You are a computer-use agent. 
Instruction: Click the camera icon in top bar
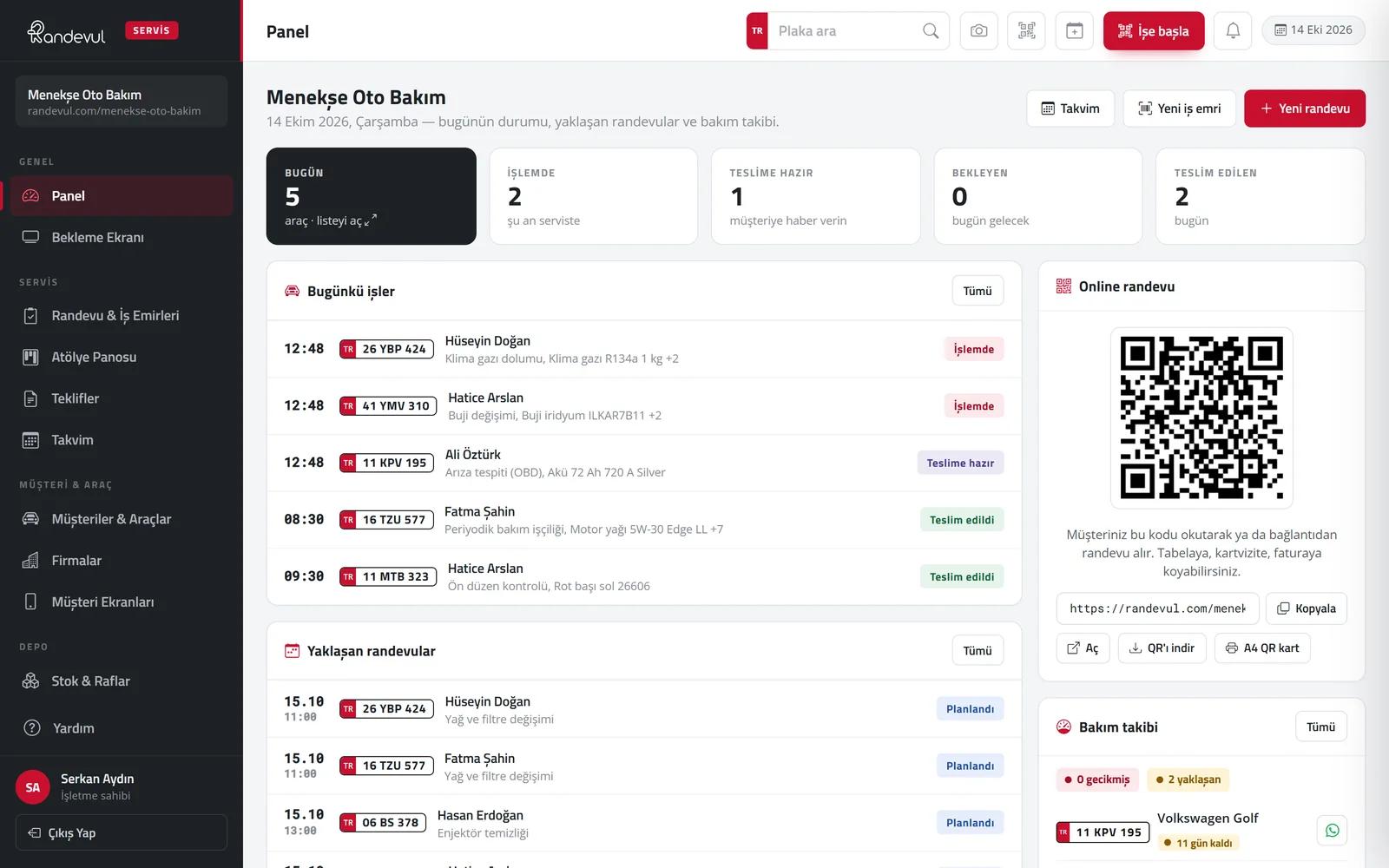(x=978, y=31)
